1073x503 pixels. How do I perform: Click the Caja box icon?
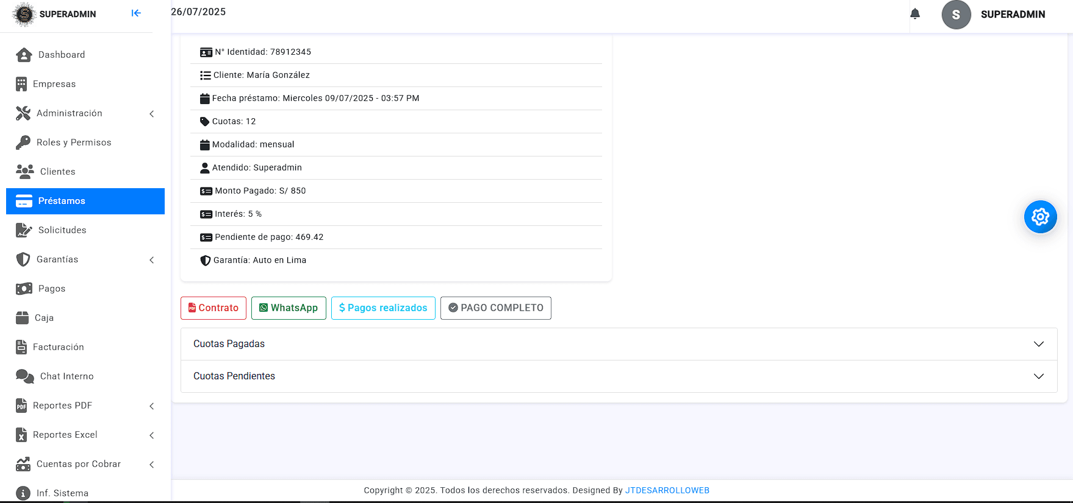click(x=23, y=318)
